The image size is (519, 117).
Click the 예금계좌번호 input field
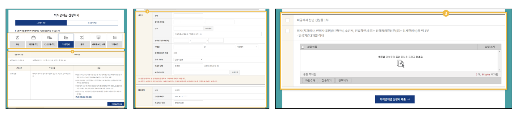(x=201, y=72)
